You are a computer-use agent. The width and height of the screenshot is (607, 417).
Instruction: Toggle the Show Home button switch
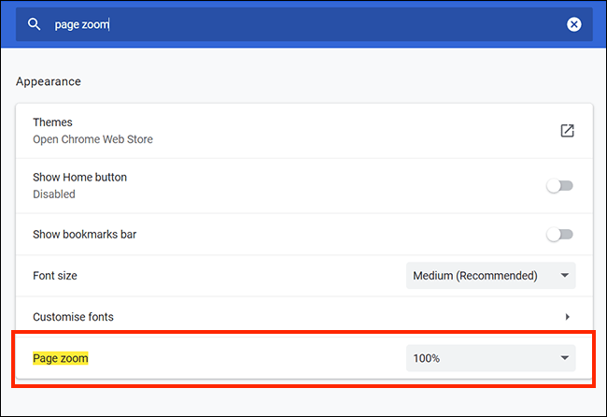tap(559, 186)
